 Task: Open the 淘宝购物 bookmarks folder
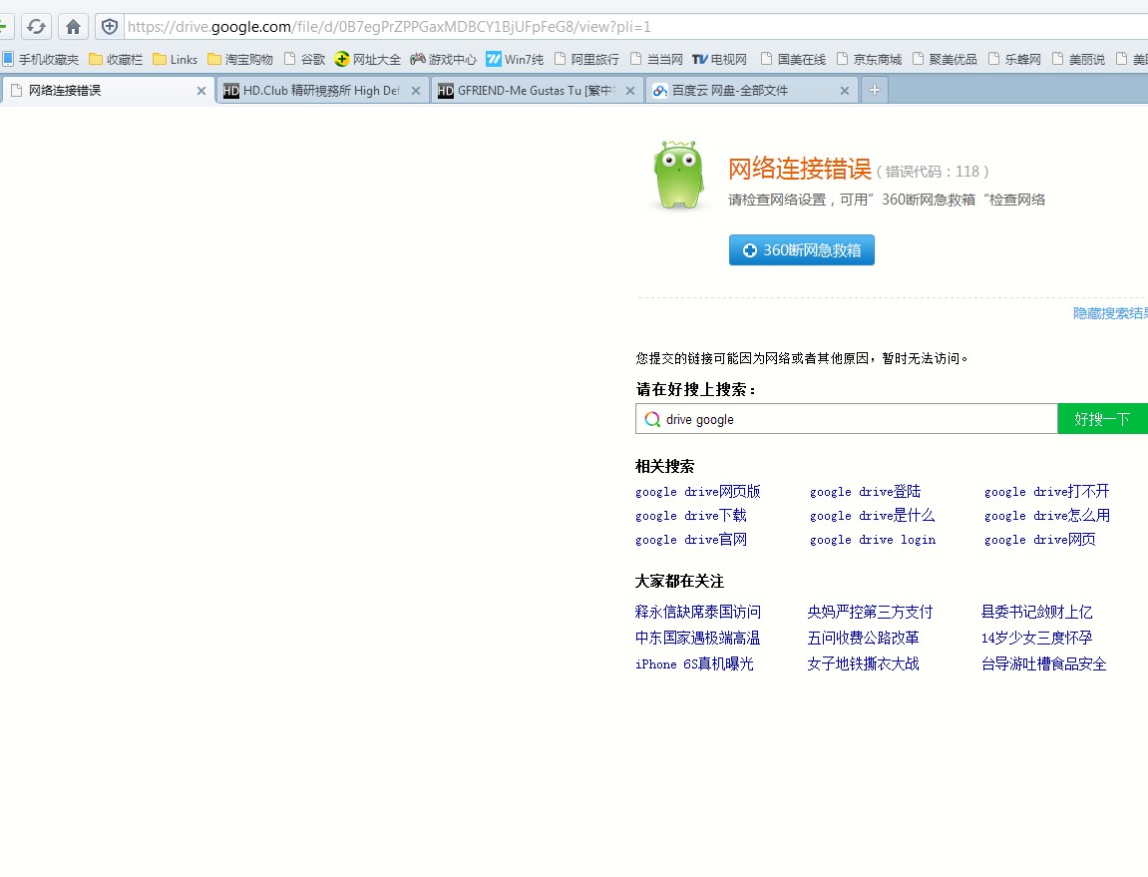240,59
